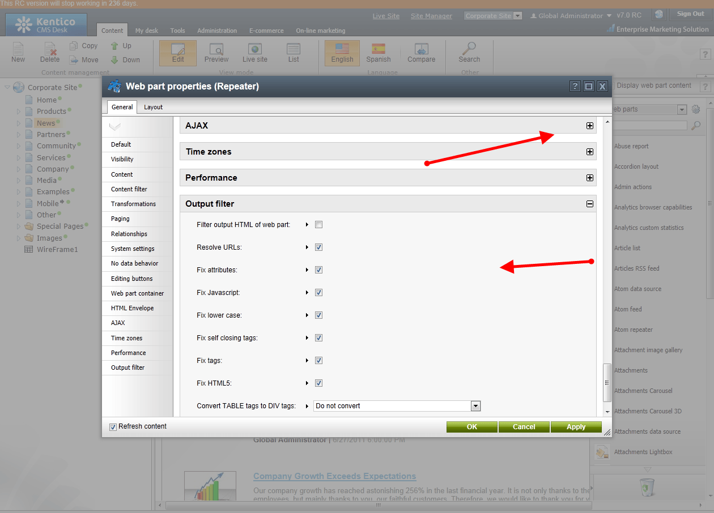Jump to Web part container category
714x513 pixels.
pos(138,293)
